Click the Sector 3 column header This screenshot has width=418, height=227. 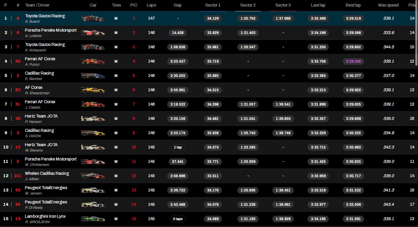tap(283, 5)
